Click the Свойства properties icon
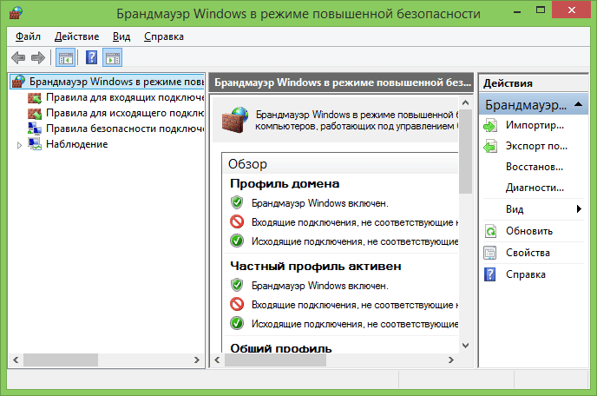 (490, 253)
